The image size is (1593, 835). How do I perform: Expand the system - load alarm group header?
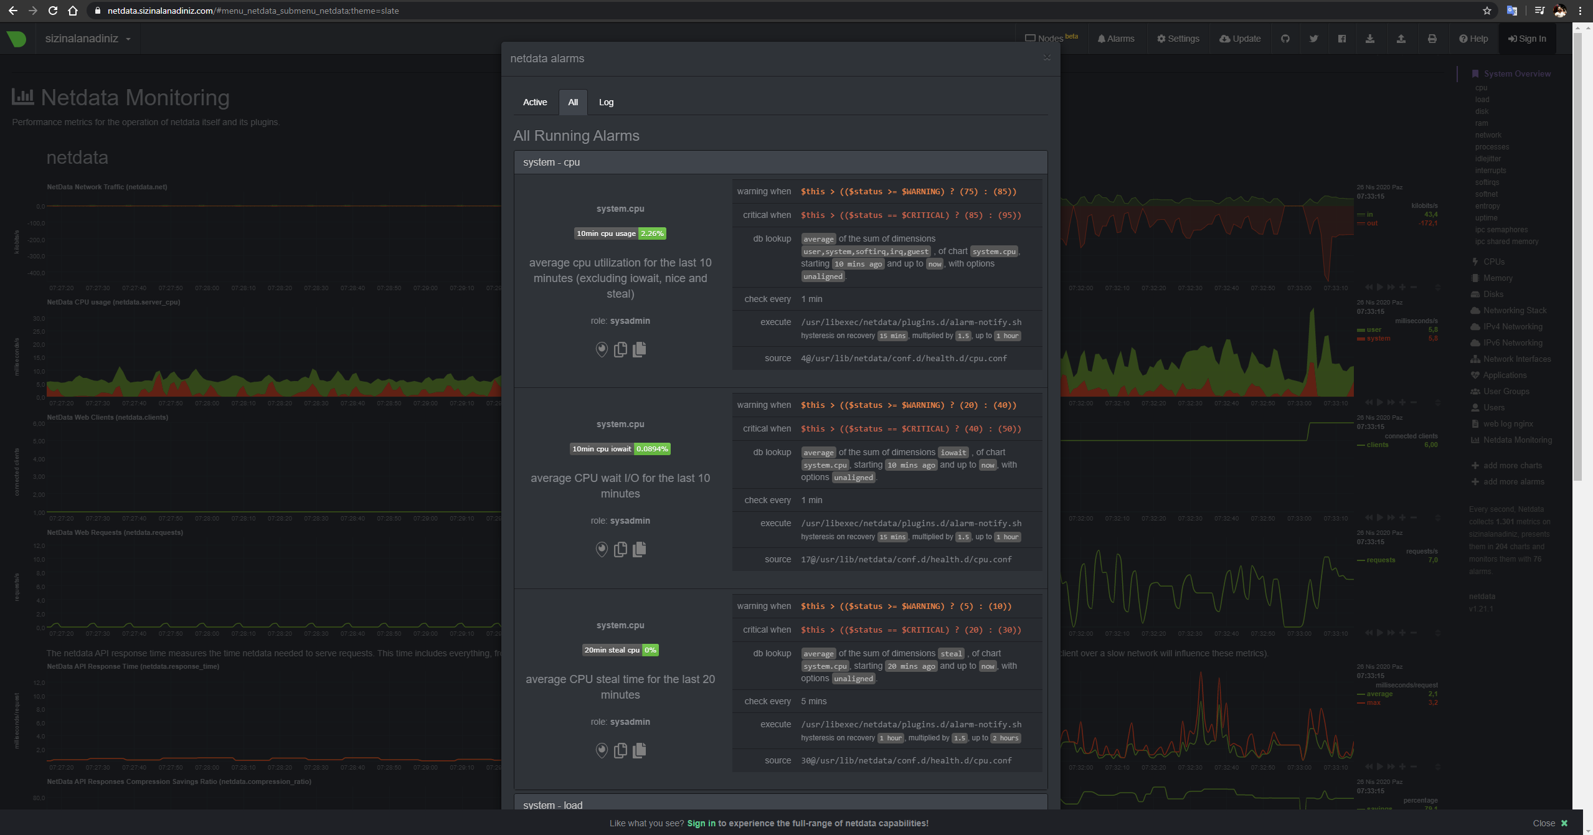[780, 803]
